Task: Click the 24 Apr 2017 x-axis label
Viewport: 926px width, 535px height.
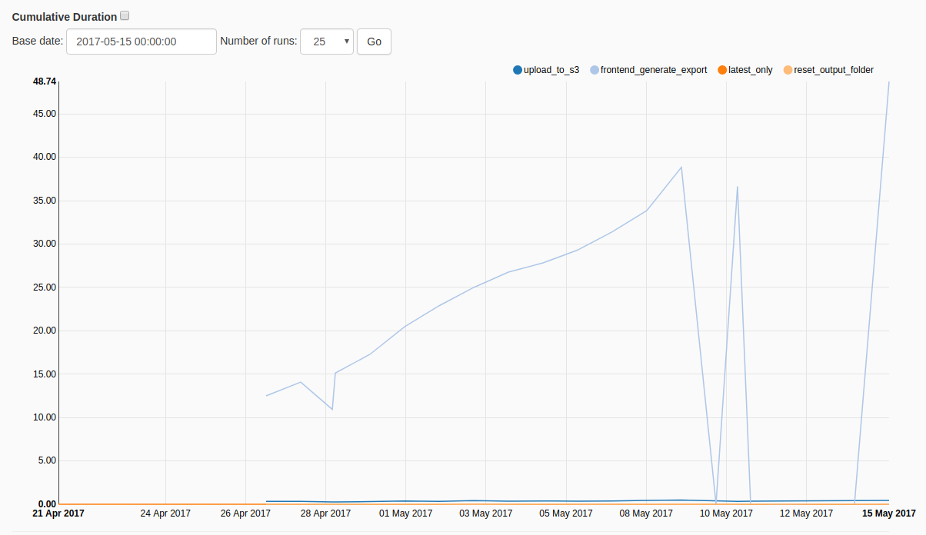Action: (x=165, y=513)
